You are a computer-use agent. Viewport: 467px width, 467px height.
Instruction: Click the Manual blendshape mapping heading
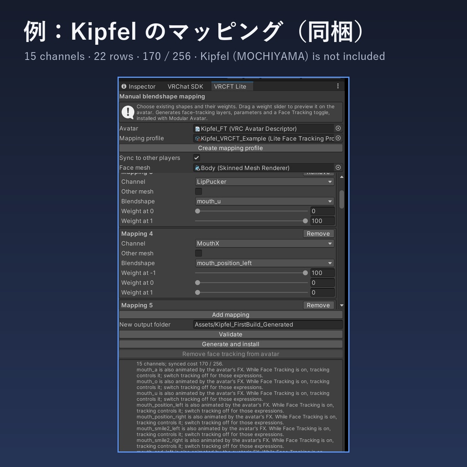(162, 97)
